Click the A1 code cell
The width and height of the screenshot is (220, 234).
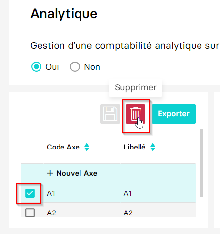(x=82, y=193)
